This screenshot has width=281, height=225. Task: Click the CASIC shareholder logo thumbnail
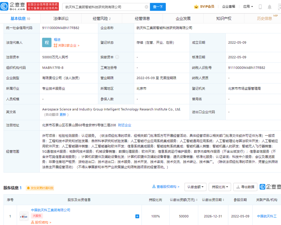24,216
